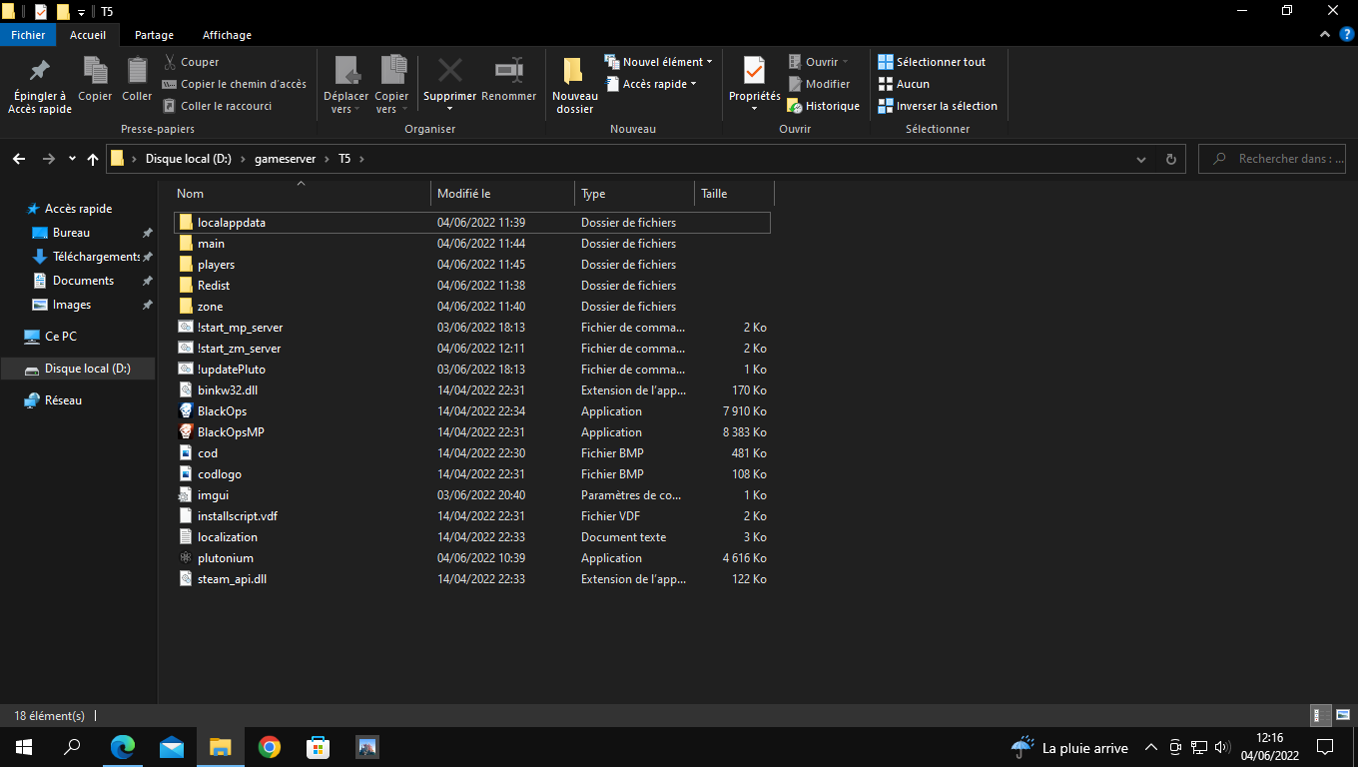This screenshot has width=1358, height=767.
Task: Switch to the Affichage ribbon tab
Action: (x=227, y=35)
